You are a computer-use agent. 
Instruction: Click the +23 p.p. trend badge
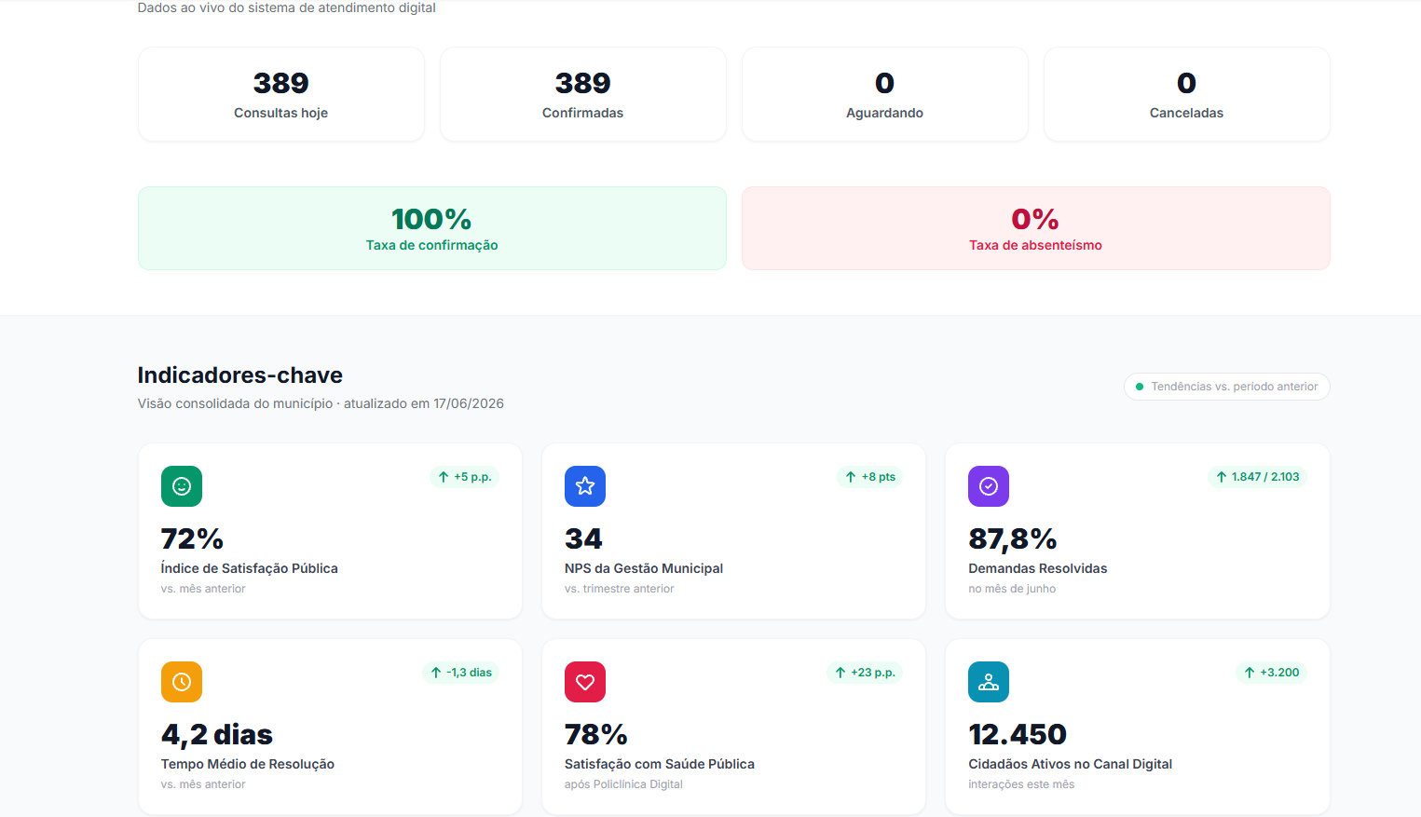(x=864, y=673)
